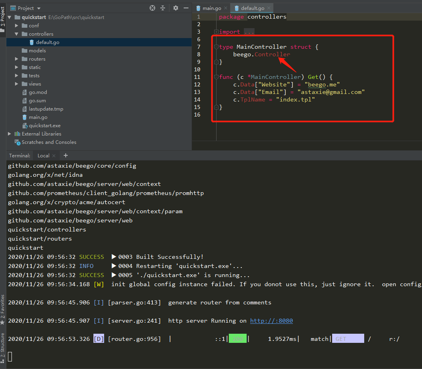
Task: Add a new terminal session with plus
Action: [66, 155]
